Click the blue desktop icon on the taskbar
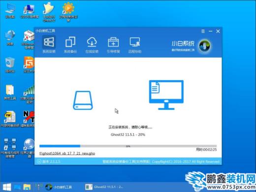 coord(17,187)
